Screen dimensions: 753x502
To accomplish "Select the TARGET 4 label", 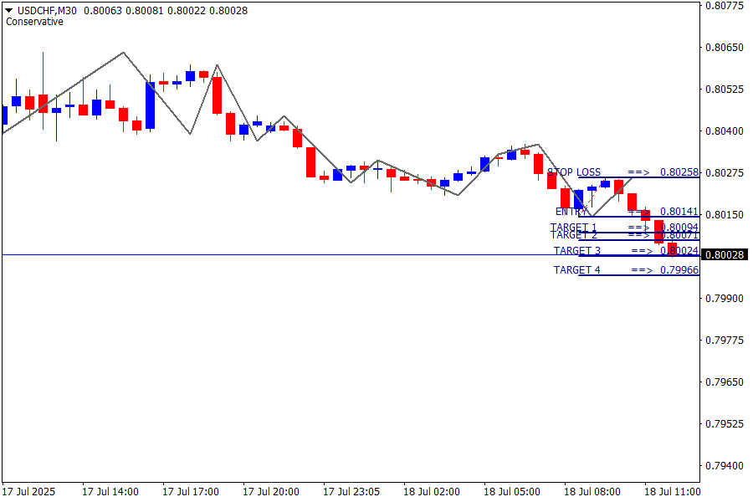I will point(576,270).
